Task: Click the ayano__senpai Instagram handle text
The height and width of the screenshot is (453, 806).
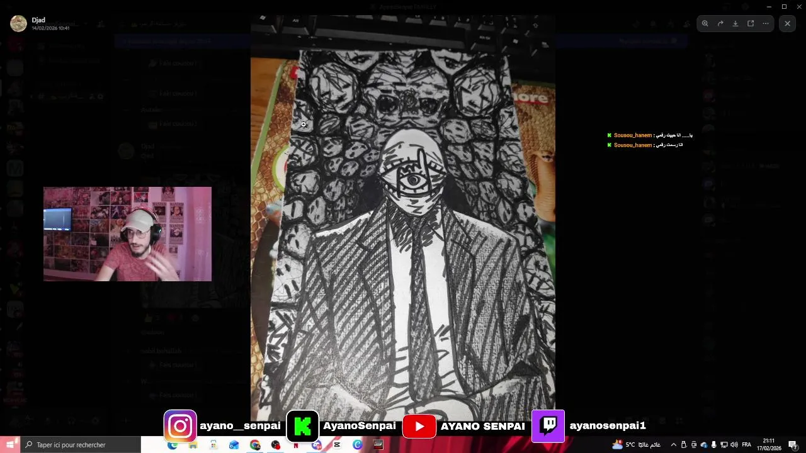Action: (x=240, y=426)
